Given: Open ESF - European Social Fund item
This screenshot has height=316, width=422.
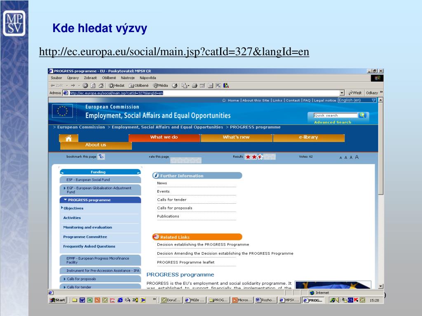Looking at the screenshot, I should click(100, 180).
